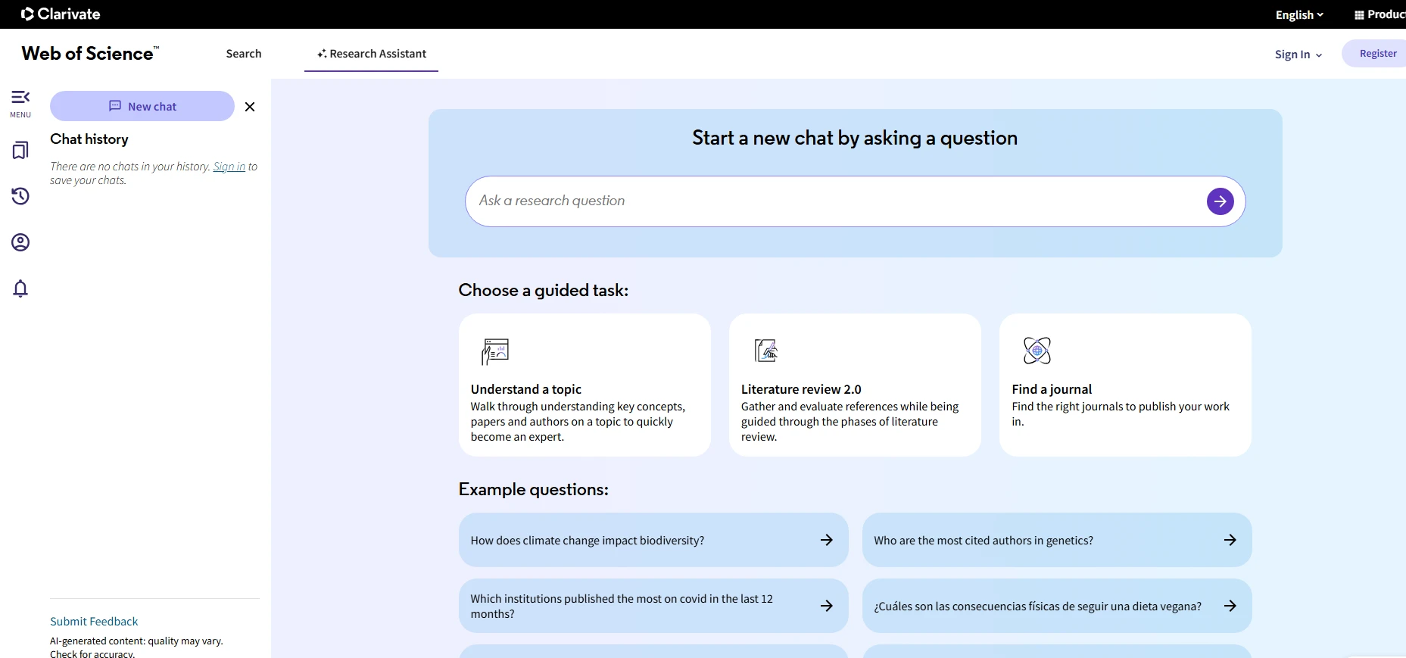Close the chat history panel
This screenshot has height=658, width=1406.
(250, 107)
